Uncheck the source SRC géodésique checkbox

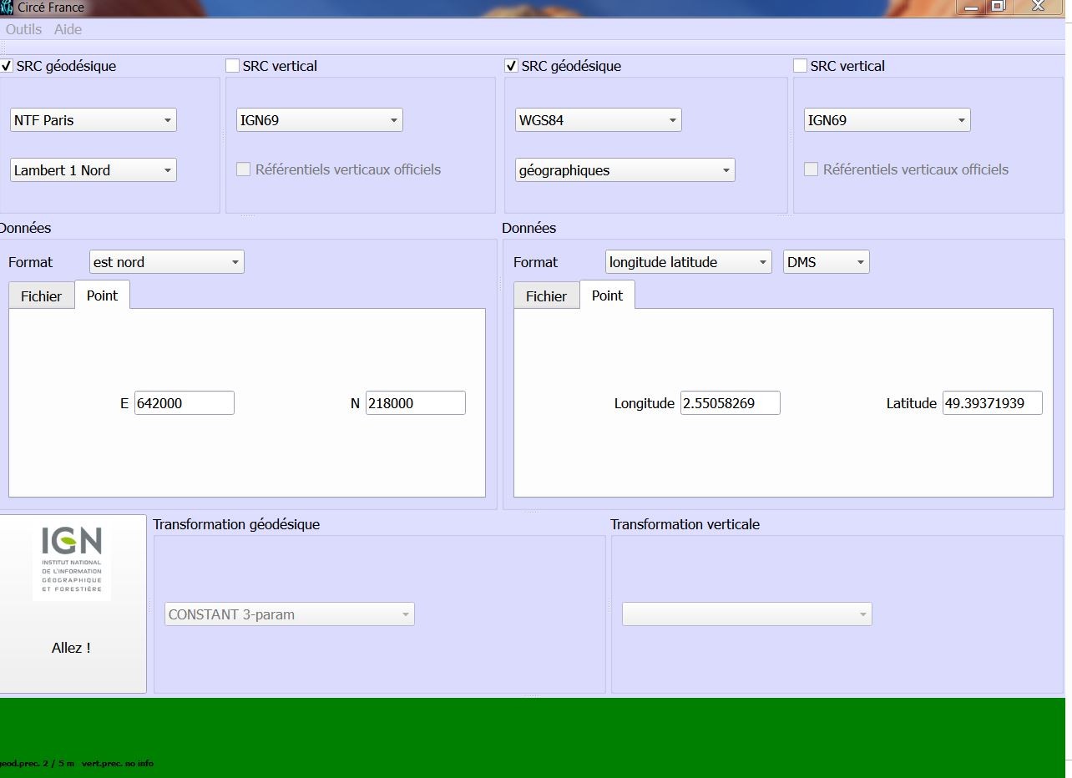tap(7, 66)
